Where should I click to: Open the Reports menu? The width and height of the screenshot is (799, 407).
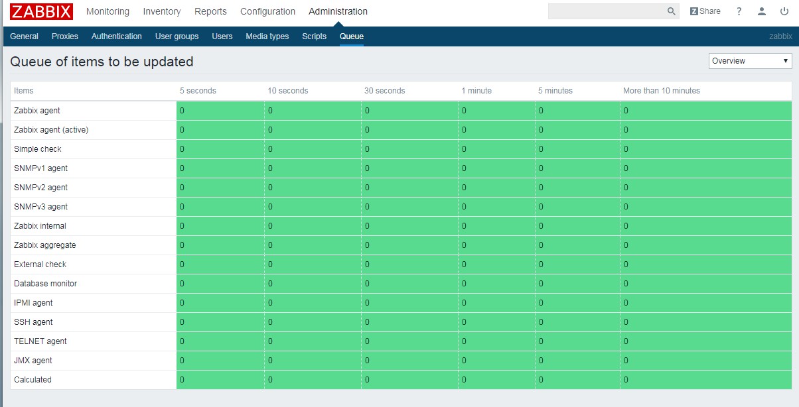tap(210, 11)
